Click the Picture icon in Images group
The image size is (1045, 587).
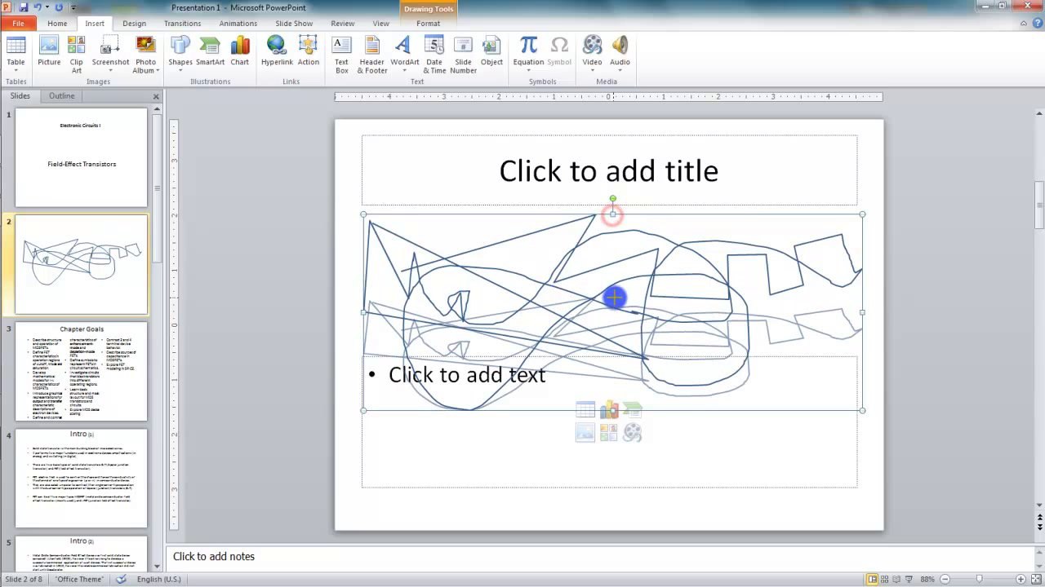[x=49, y=46]
